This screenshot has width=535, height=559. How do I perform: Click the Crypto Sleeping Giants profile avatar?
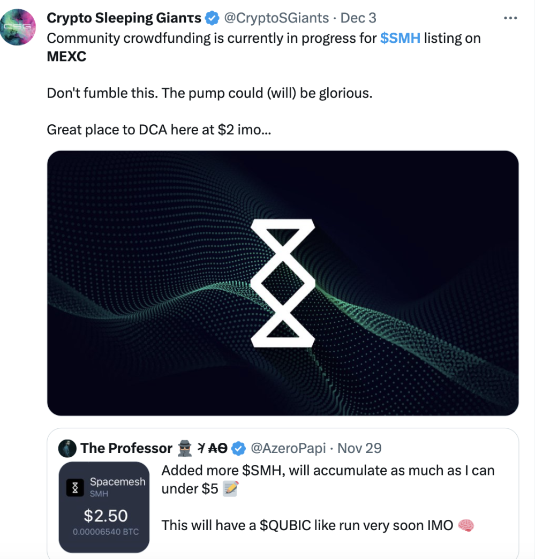point(18,27)
